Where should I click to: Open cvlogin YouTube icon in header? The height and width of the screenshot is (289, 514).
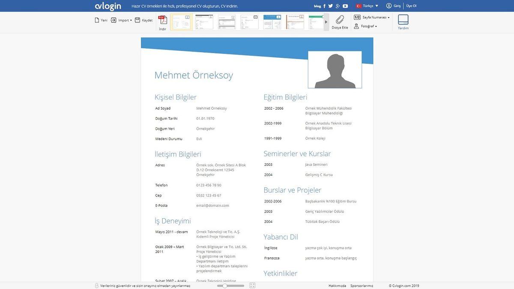coord(345,6)
